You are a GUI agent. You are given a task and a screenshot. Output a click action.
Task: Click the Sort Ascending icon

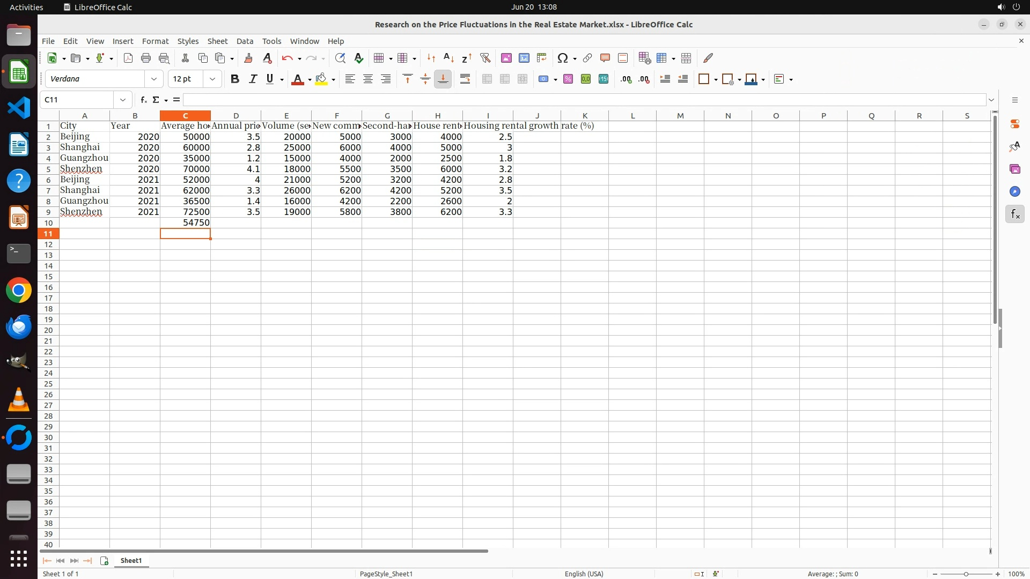point(449,58)
